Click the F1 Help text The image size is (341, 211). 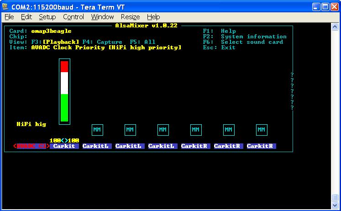[219, 31]
